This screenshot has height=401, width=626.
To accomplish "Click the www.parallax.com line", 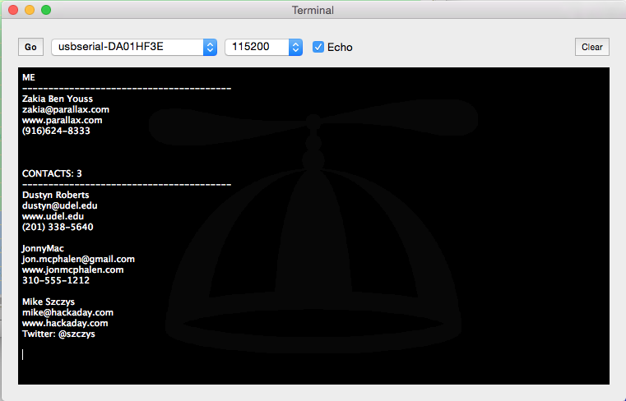I will (62, 120).
